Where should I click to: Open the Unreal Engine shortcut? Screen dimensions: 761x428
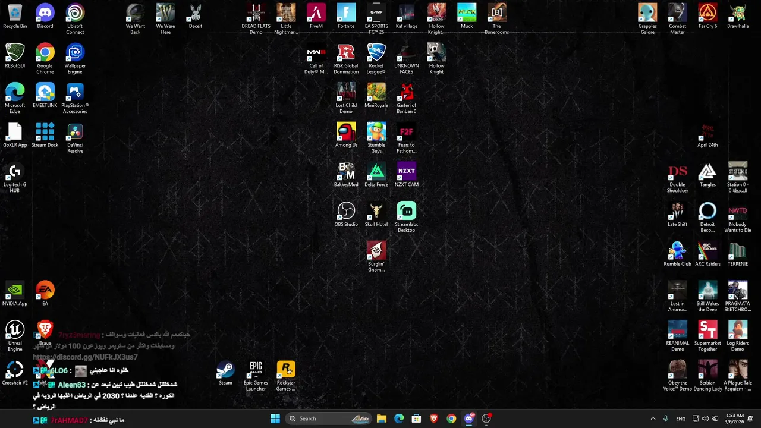tap(15, 336)
